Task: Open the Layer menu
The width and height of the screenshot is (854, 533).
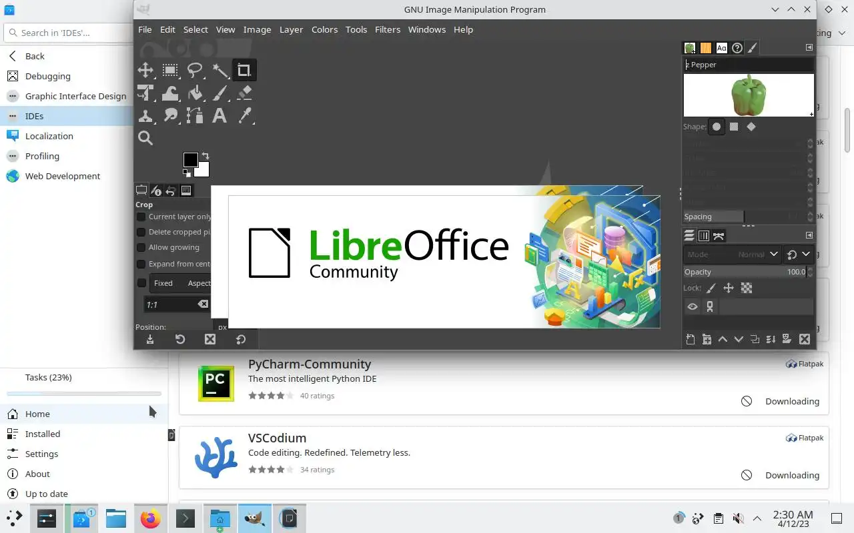Action: 291,29
